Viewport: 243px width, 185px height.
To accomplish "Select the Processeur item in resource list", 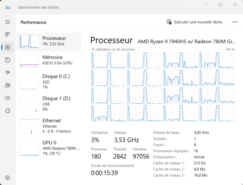I will (x=49, y=42).
